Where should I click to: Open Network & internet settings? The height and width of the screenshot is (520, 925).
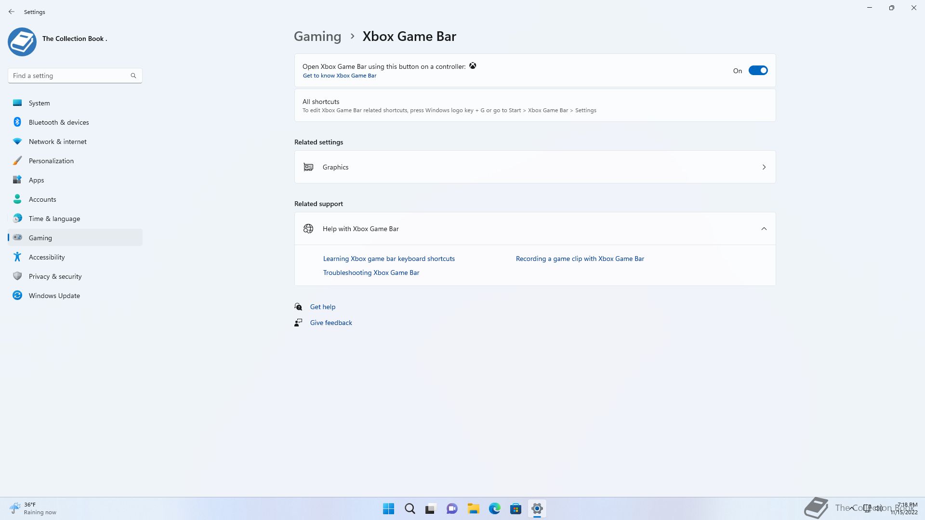pos(57,142)
